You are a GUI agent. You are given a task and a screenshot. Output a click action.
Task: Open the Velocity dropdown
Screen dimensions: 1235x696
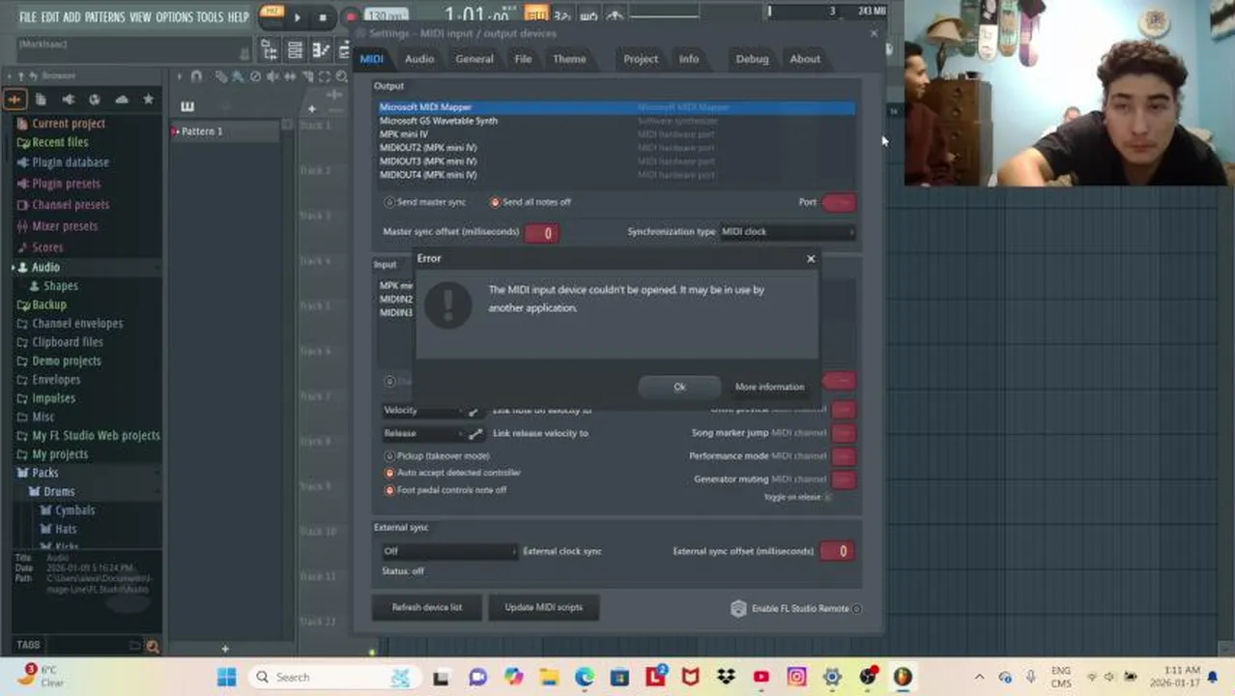point(422,411)
